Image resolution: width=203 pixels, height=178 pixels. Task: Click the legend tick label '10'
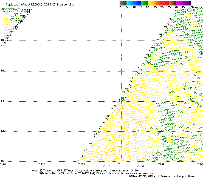(x=134, y=7)
